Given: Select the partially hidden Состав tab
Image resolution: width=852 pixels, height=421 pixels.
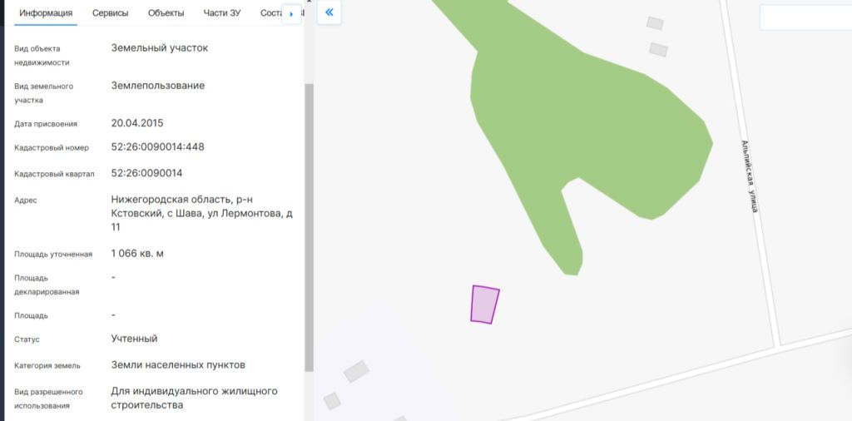Looking at the screenshot, I should [270, 13].
